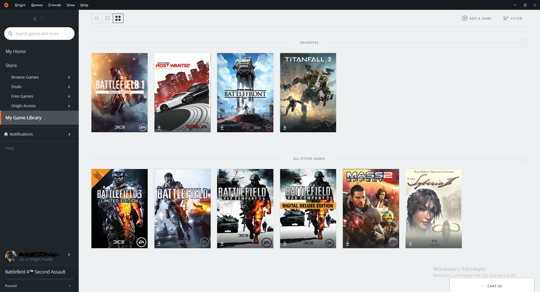Click download icon on Titanfall 2 tile
This screenshot has width=540, height=292.
point(285,127)
